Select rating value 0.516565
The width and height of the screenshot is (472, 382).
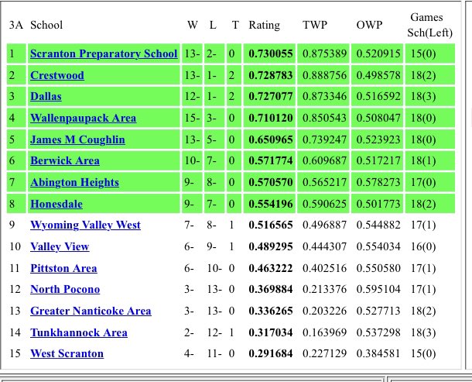coord(271,225)
